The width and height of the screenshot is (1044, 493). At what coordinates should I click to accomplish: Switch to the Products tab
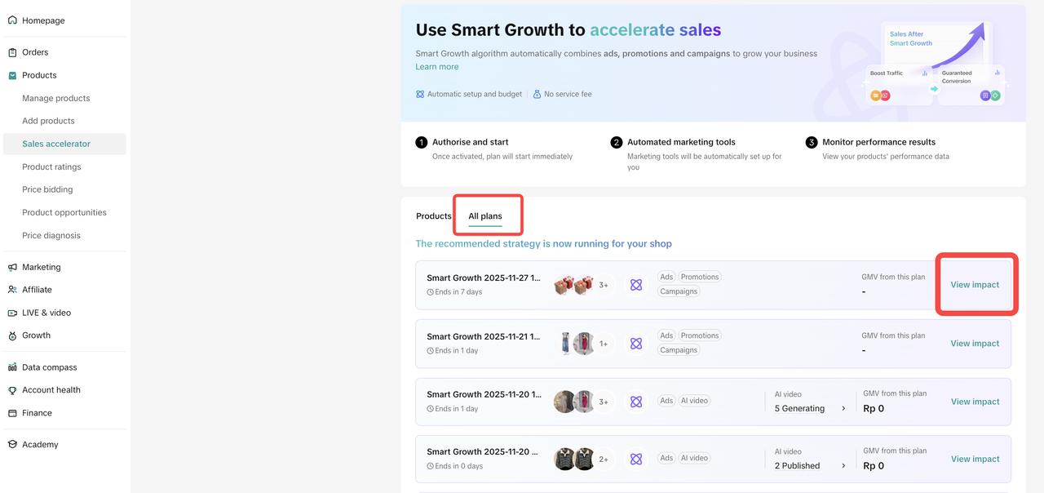(433, 216)
